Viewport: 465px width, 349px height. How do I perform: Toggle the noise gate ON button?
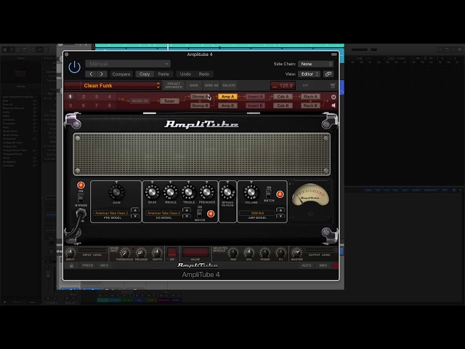[x=172, y=252]
